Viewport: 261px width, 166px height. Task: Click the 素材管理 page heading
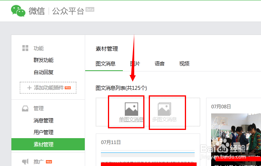click(107, 49)
